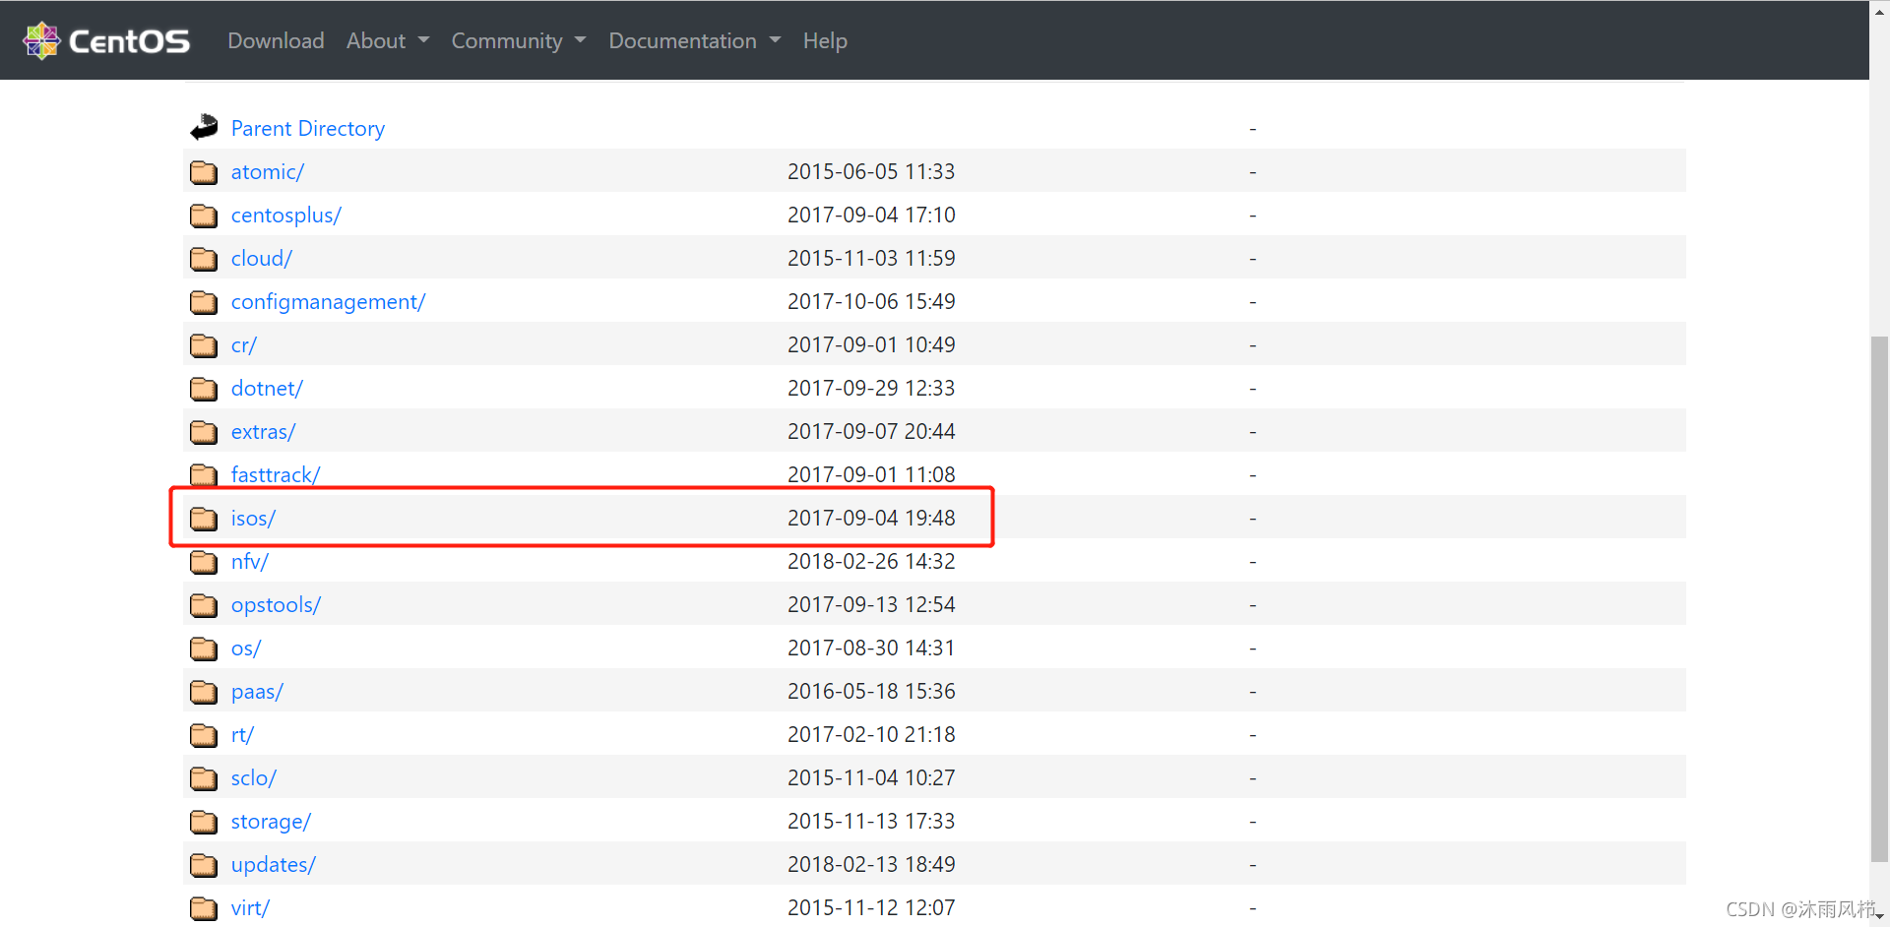Click the folder icon next to sclo/
The width and height of the screenshot is (1890, 927).
click(204, 778)
